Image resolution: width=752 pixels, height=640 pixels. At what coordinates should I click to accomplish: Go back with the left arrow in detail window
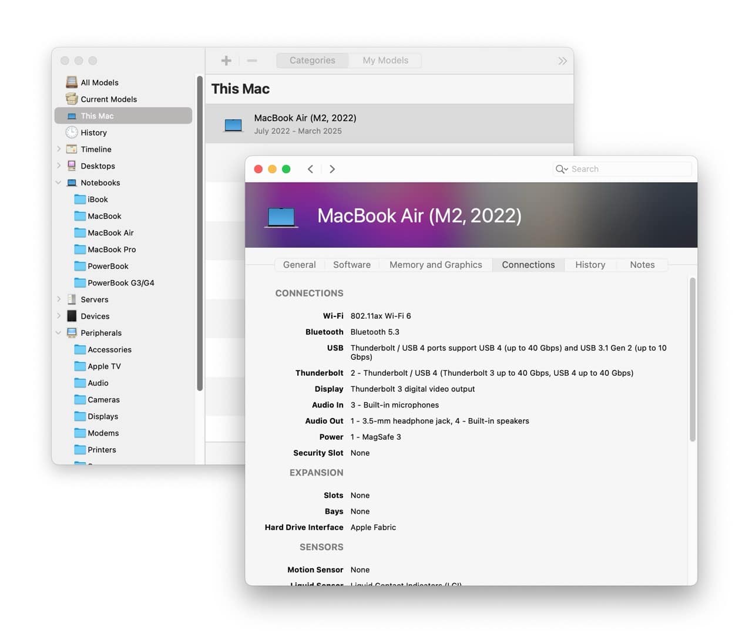pyautogui.click(x=310, y=169)
